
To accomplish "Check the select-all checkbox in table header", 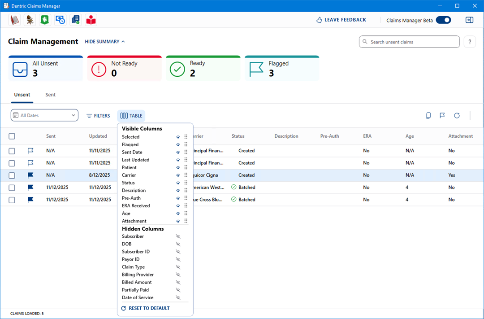I will tap(12, 136).
